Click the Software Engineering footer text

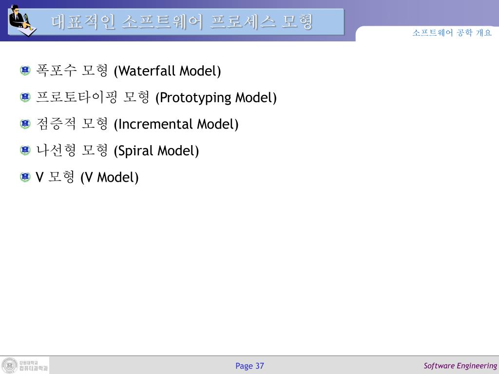(460, 366)
